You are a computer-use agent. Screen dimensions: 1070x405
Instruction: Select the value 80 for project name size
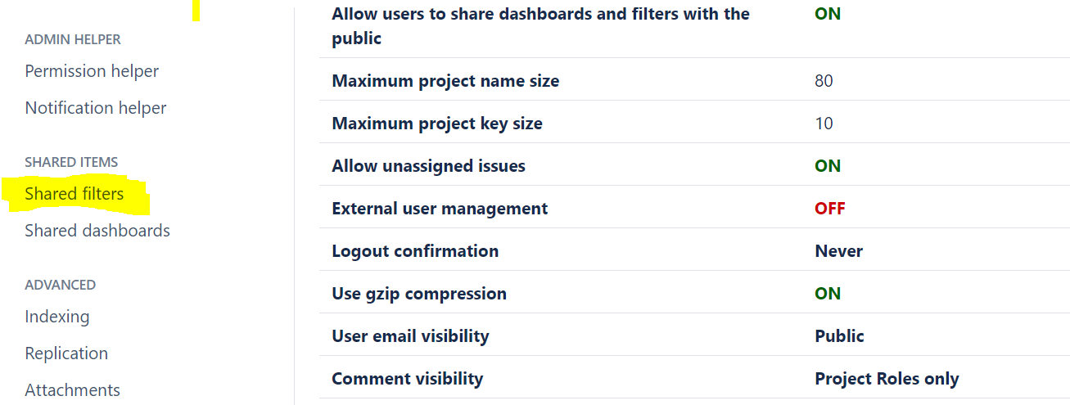point(824,81)
